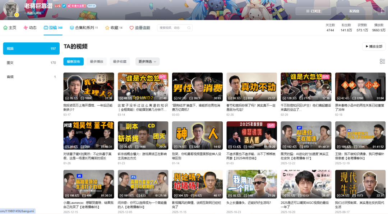Click the 已关注 following button
388x214 pixels.
pos(313,11)
